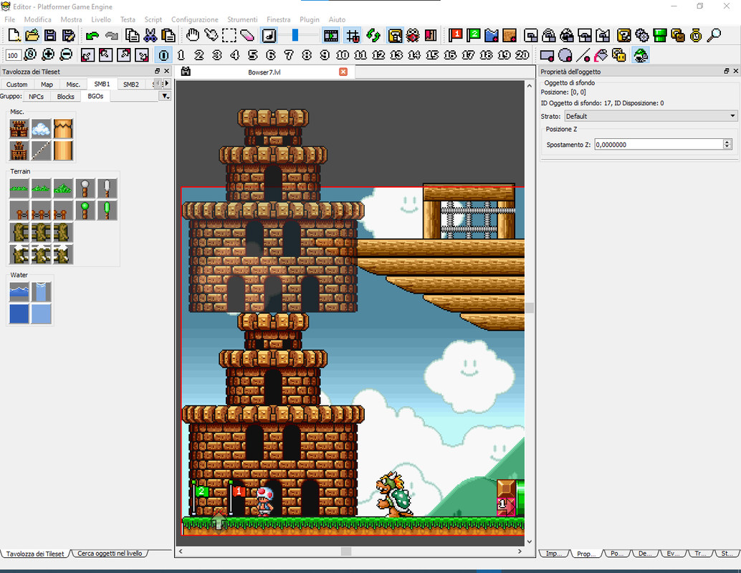Switch to section 0
Screen dimensions: 741x573
click(x=163, y=55)
